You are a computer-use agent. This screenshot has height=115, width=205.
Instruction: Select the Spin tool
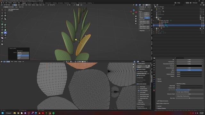point(2,33)
